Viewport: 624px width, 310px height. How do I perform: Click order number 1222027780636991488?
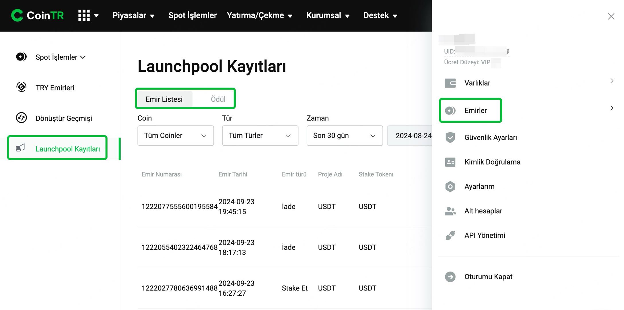click(179, 288)
